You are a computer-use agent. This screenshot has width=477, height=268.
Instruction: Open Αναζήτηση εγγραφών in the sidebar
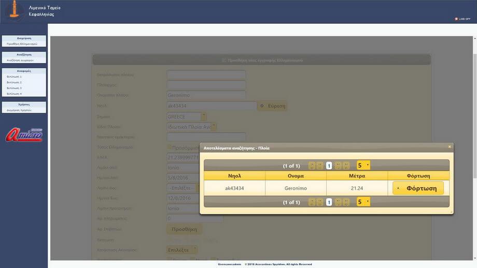coord(20,60)
